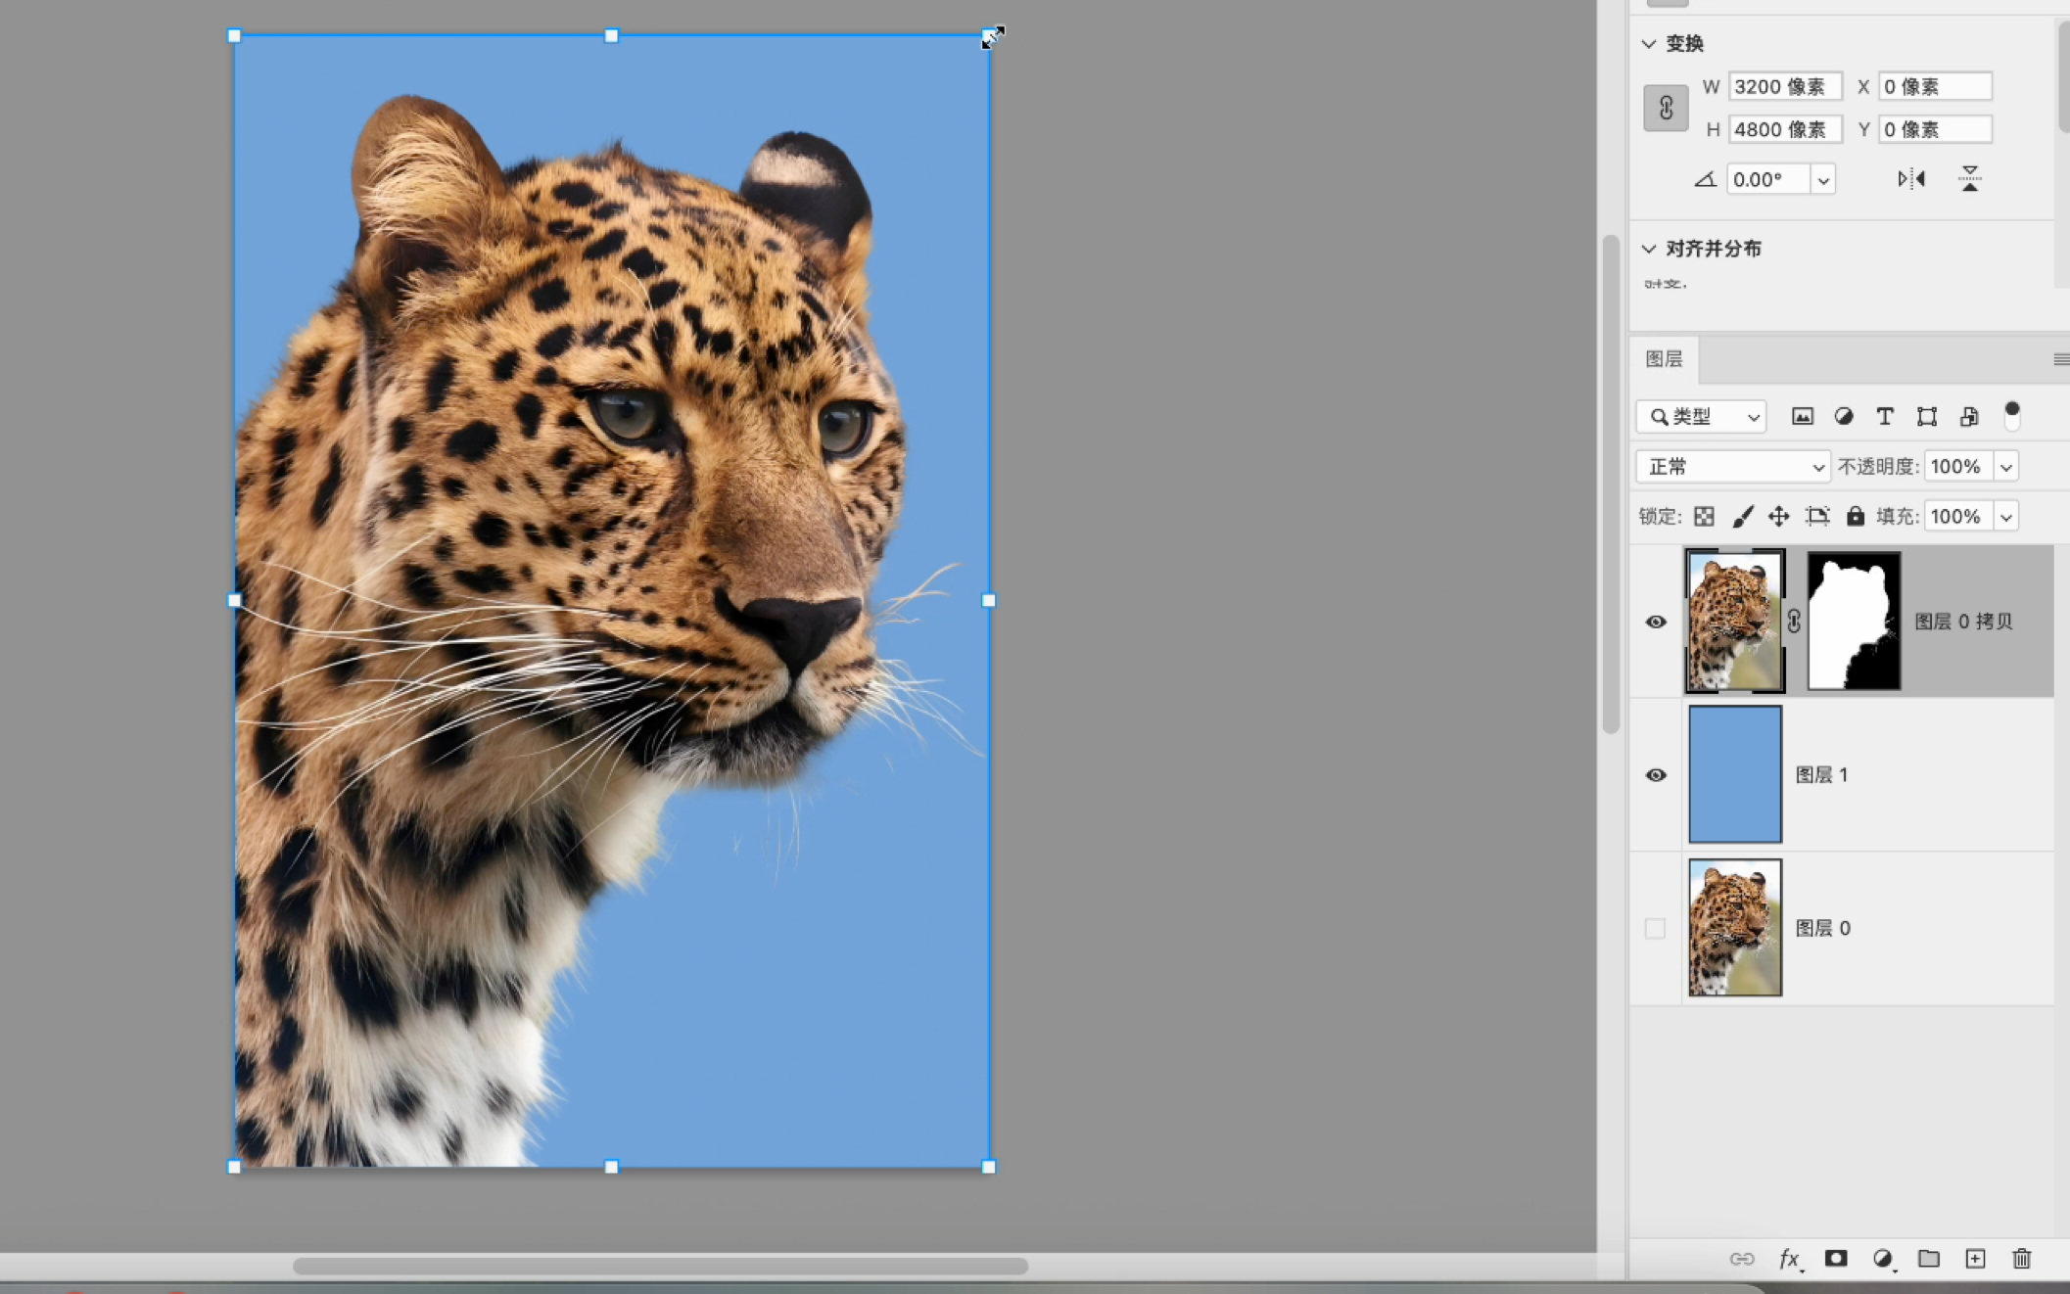Image resolution: width=2070 pixels, height=1294 pixels.
Task: Click the H height field 4800 像素
Action: (x=1785, y=129)
